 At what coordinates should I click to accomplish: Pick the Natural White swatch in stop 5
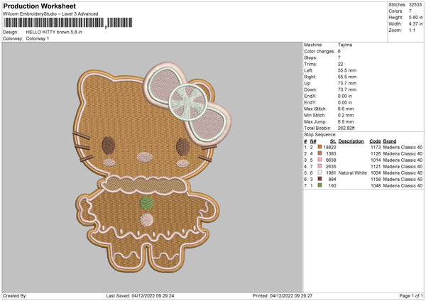[x=320, y=173]
